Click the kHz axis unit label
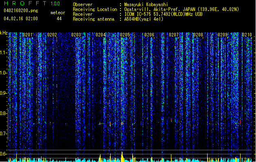The width and height of the screenshot is (256, 162). (x=4, y=33)
